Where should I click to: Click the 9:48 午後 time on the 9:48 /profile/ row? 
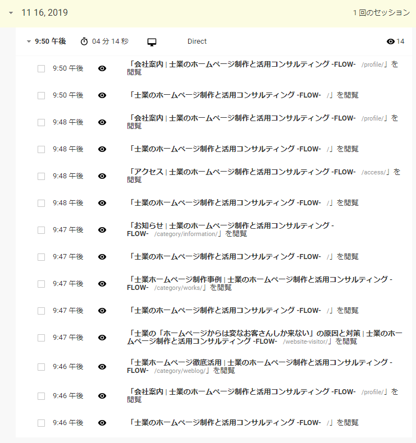pos(68,122)
